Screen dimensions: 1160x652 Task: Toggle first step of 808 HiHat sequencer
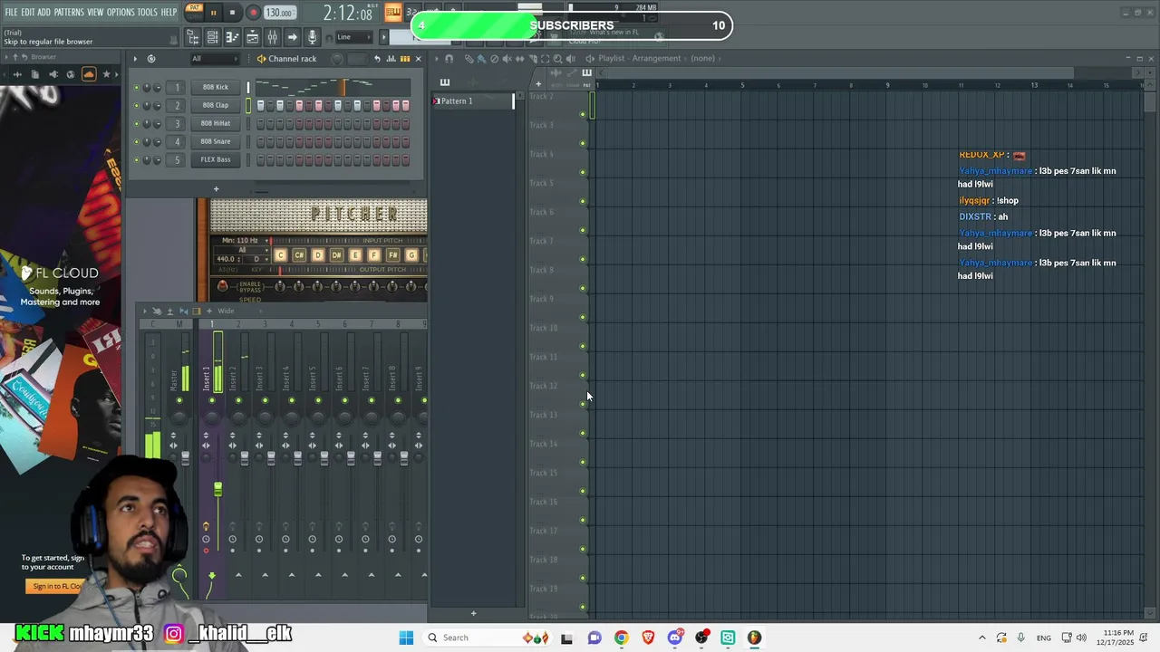pyautogui.click(x=260, y=124)
